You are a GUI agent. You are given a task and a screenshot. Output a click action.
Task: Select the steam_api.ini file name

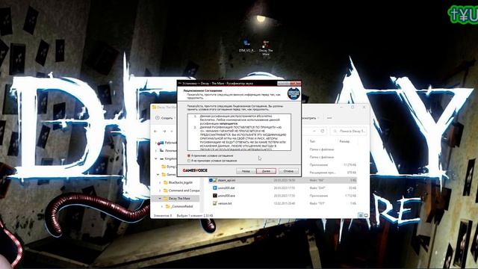coord(226,180)
